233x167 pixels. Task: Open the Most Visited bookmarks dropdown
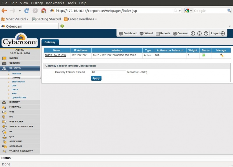pos(15,19)
